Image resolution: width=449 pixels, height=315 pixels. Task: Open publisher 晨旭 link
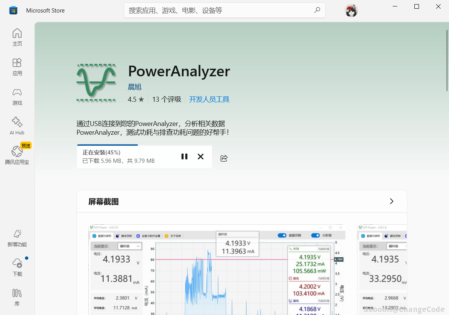pyautogui.click(x=135, y=87)
